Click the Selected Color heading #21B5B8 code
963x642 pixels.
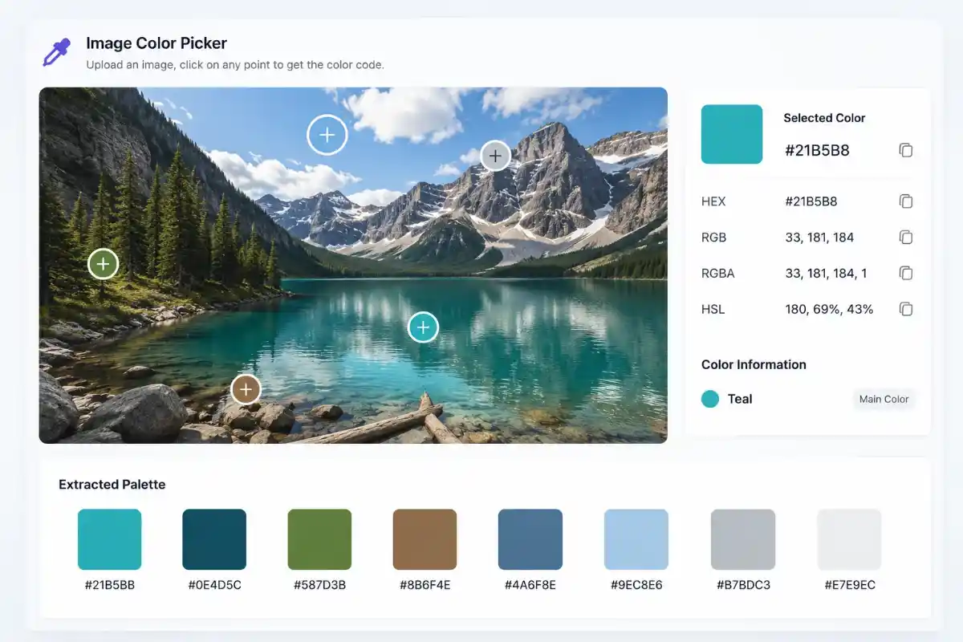point(816,150)
